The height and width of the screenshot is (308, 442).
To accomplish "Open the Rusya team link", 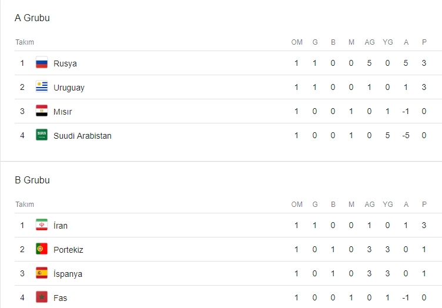I will (65, 63).
